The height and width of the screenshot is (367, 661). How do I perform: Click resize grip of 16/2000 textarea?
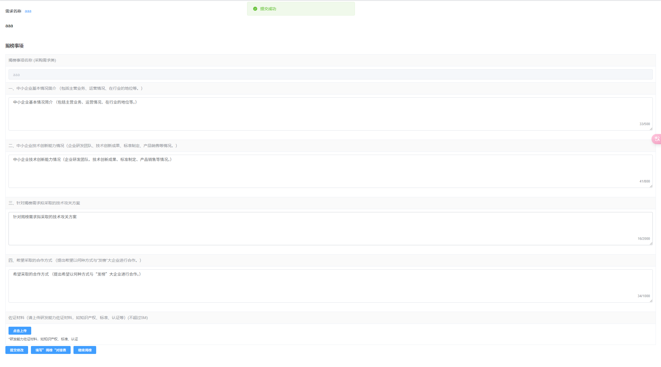[x=651, y=244]
